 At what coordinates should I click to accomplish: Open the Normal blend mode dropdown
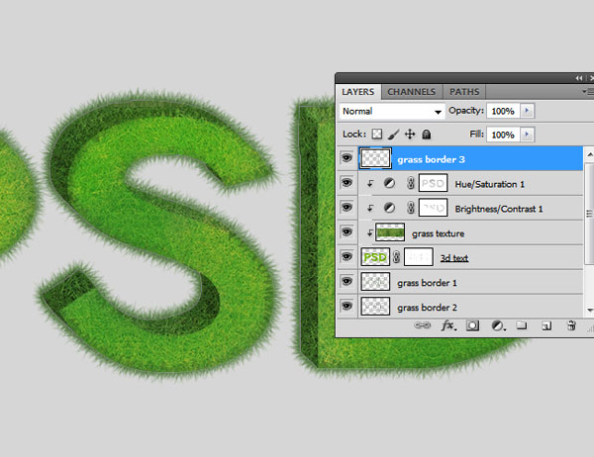[x=391, y=112]
